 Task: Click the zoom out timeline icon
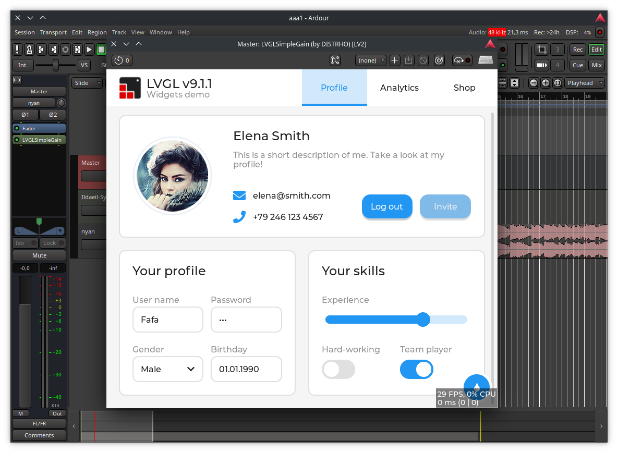pos(534,83)
